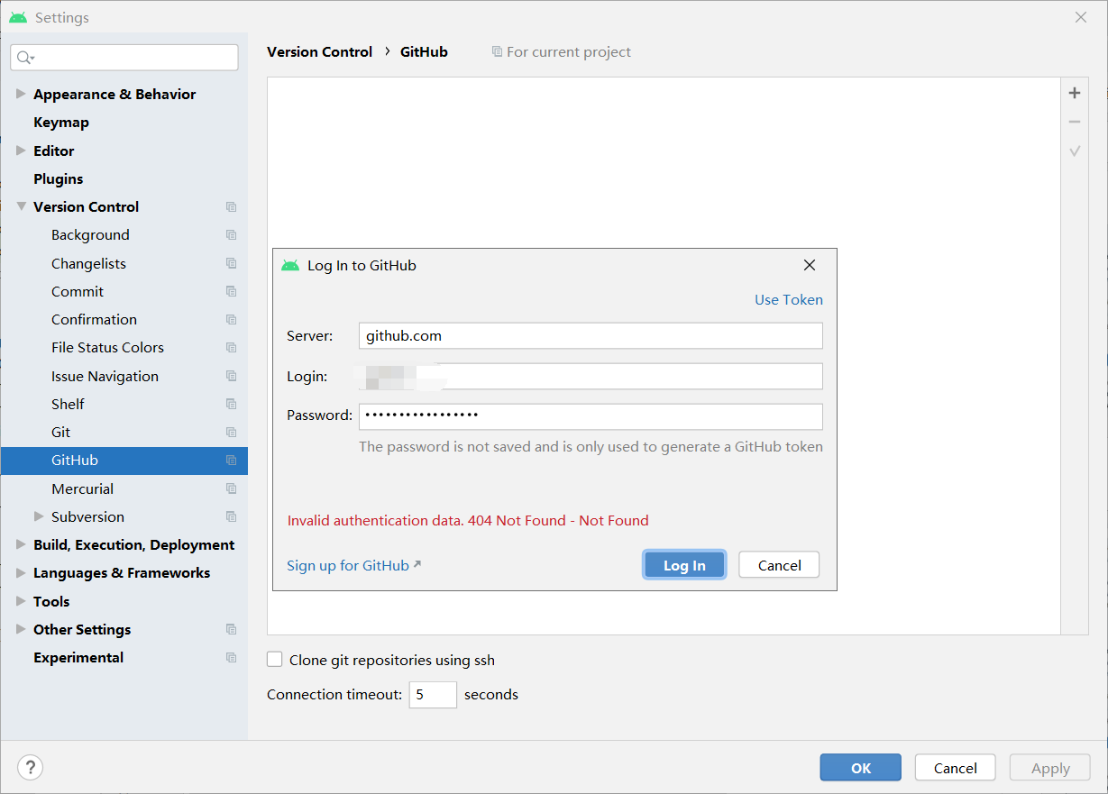
Task: Open 'Sign up for GitHub' link
Action: [x=346, y=565]
